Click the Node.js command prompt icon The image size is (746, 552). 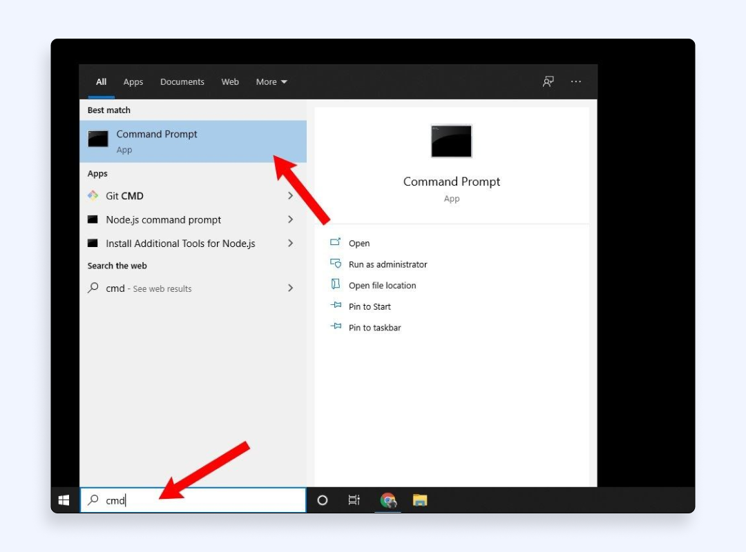[93, 219]
